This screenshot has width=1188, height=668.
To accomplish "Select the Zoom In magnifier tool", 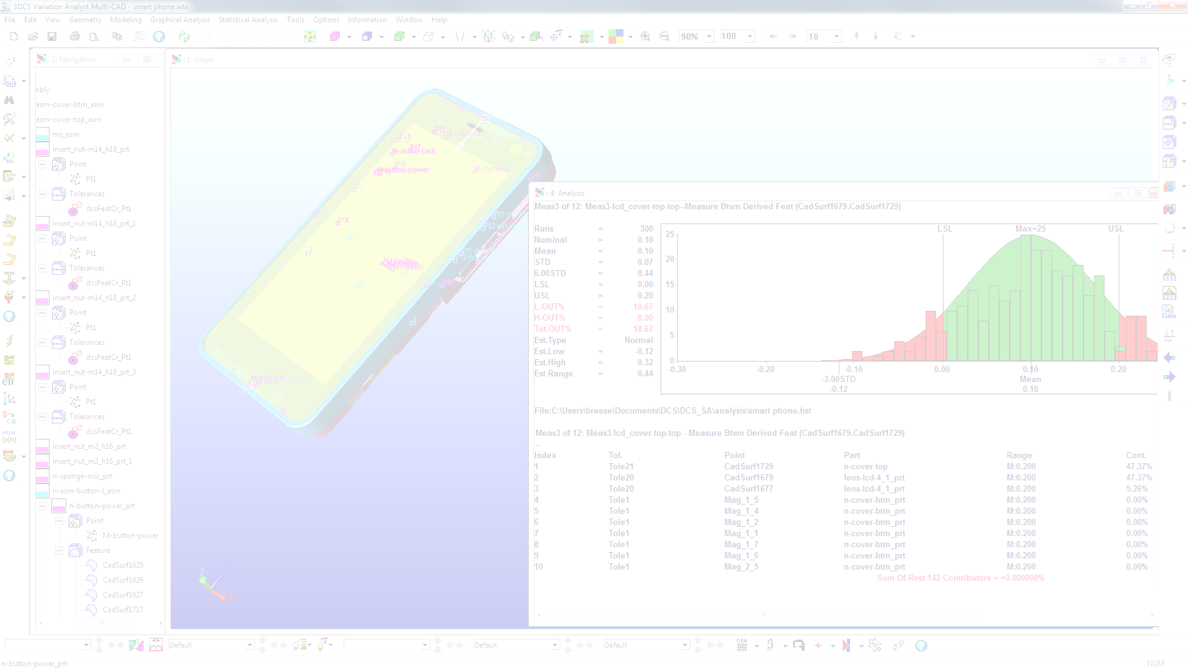I will pos(645,36).
